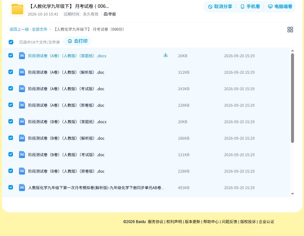Go back via 返回上一级 link
Viewport: 304px width, 236px height.
[19, 29]
